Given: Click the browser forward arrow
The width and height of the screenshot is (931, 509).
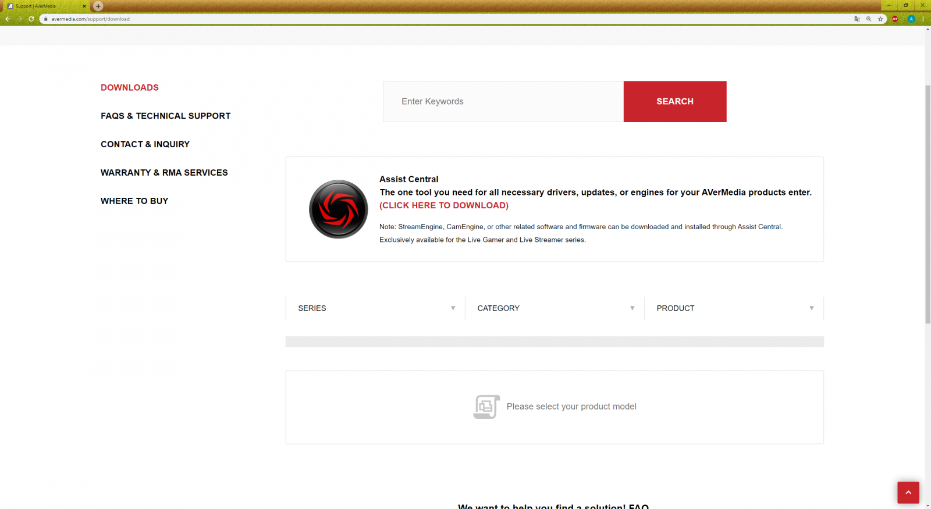Looking at the screenshot, I should (20, 19).
